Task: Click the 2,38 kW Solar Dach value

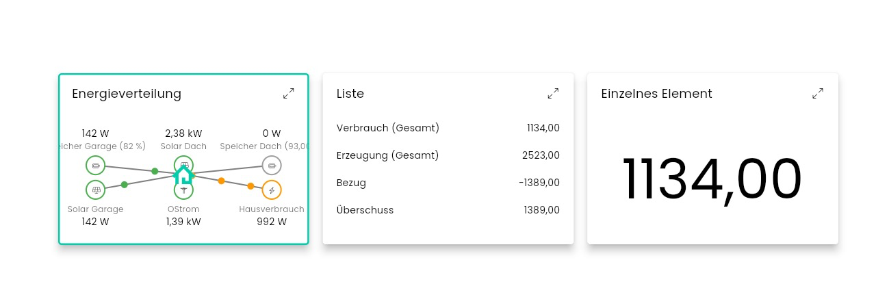Action: (183, 133)
